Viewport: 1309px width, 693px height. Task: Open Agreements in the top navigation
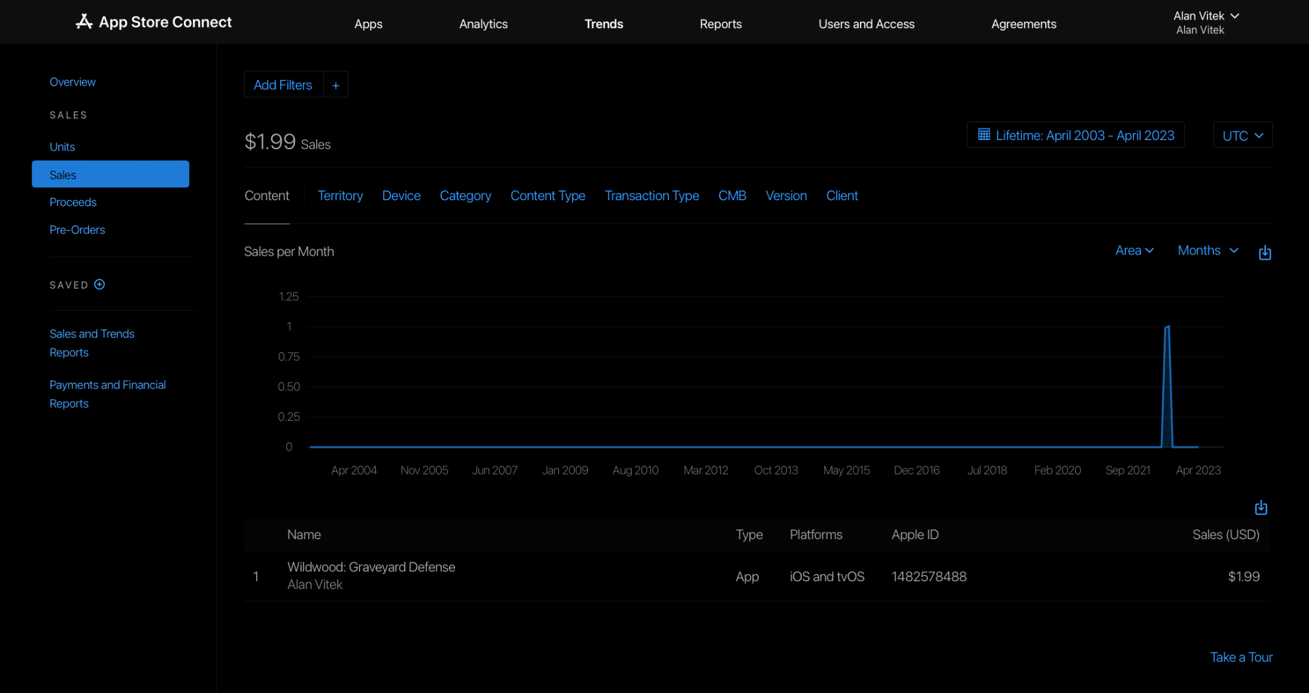coord(1024,24)
